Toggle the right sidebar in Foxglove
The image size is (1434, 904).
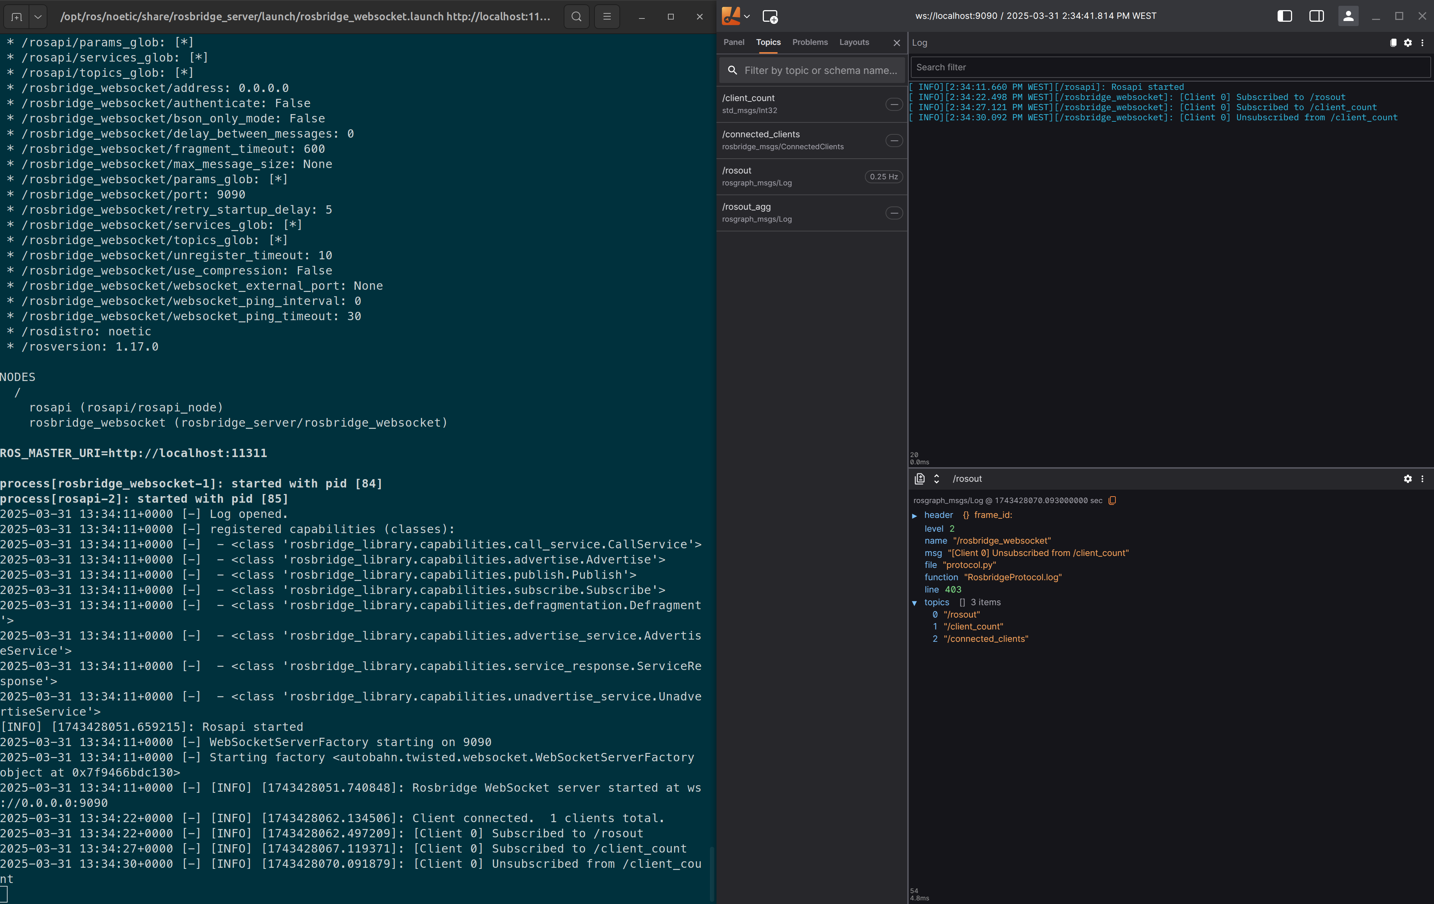(1316, 16)
